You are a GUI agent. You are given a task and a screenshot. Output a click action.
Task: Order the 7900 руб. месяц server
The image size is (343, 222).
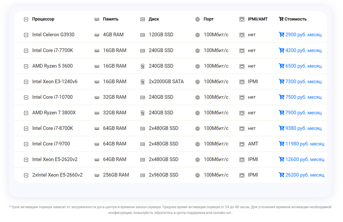pyautogui.click(x=300, y=112)
